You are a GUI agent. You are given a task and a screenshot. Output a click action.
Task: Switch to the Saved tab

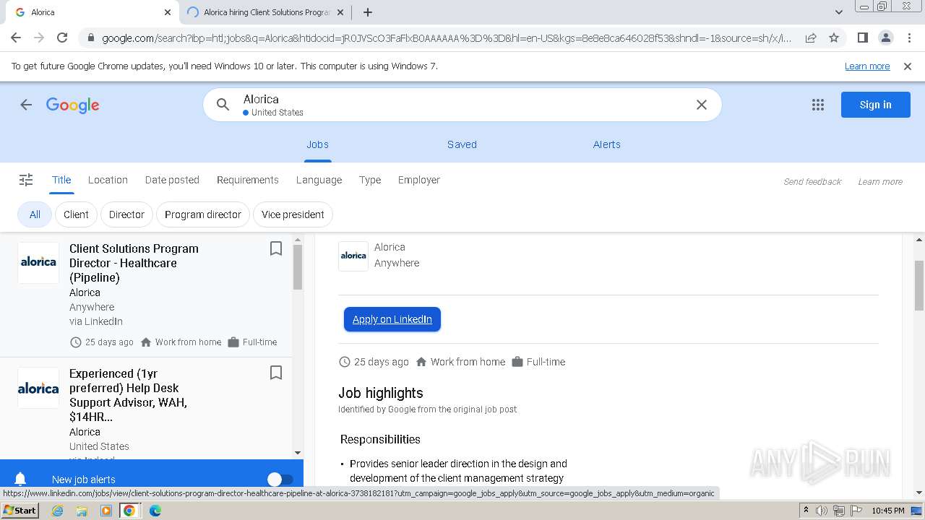[462, 144]
